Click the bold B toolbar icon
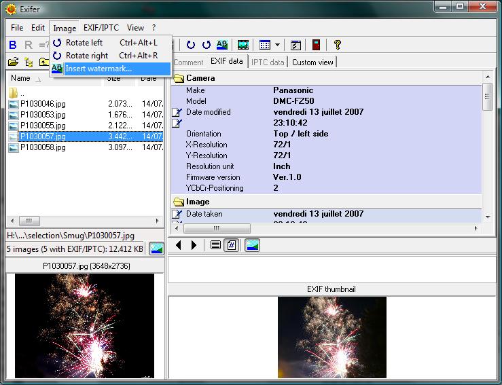Image resolution: width=502 pixels, height=385 pixels. coord(13,45)
